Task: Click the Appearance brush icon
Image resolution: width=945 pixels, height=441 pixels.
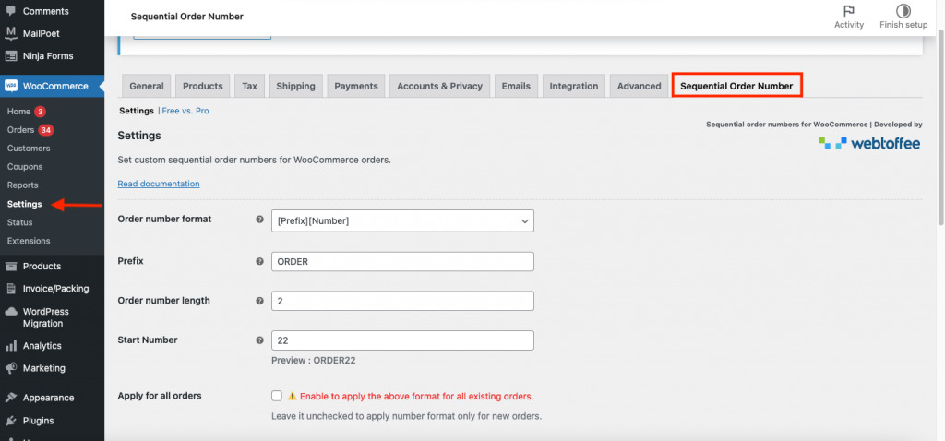Action: tap(11, 398)
